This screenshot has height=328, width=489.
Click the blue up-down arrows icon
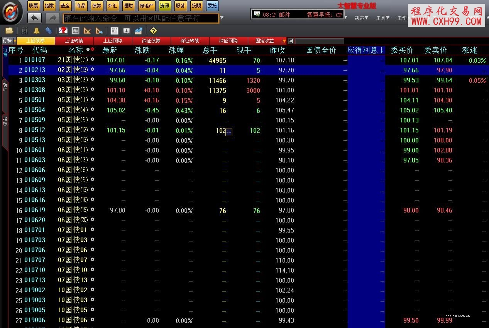point(49,31)
